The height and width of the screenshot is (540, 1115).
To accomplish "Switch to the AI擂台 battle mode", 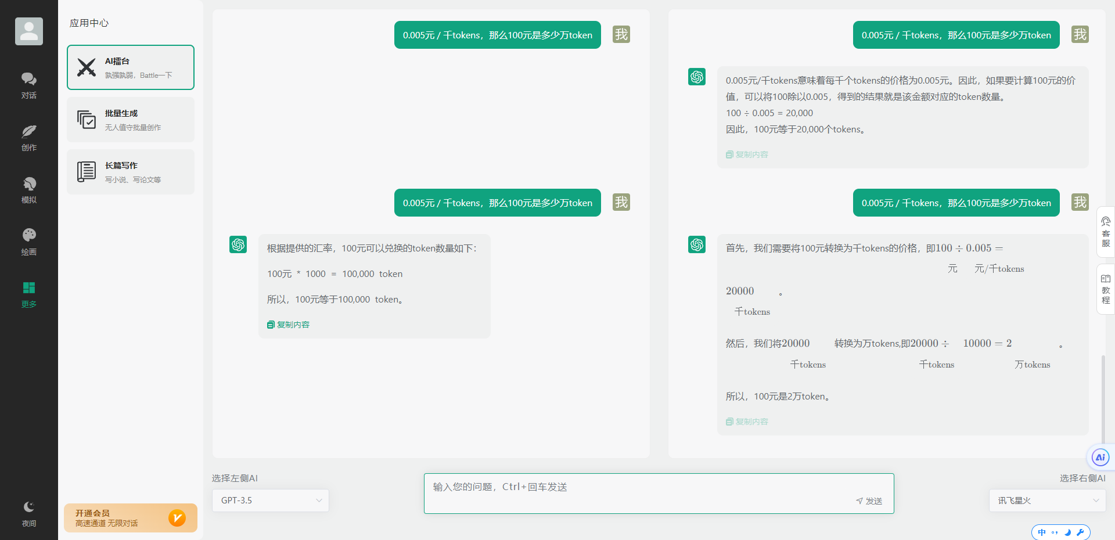I will click(x=130, y=67).
